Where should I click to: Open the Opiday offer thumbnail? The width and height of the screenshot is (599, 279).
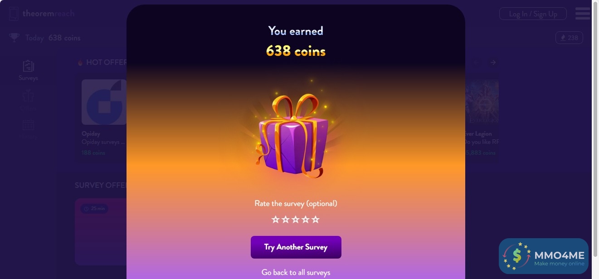[x=104, y=102]
